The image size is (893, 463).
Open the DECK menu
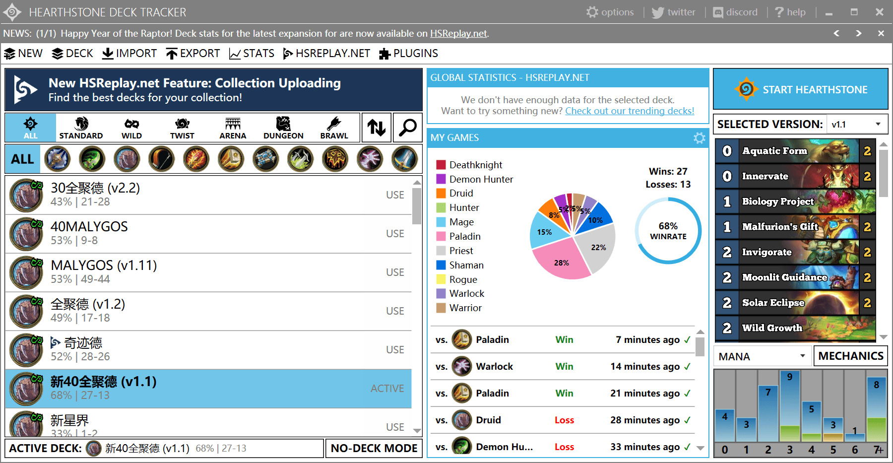coord(72,54)
